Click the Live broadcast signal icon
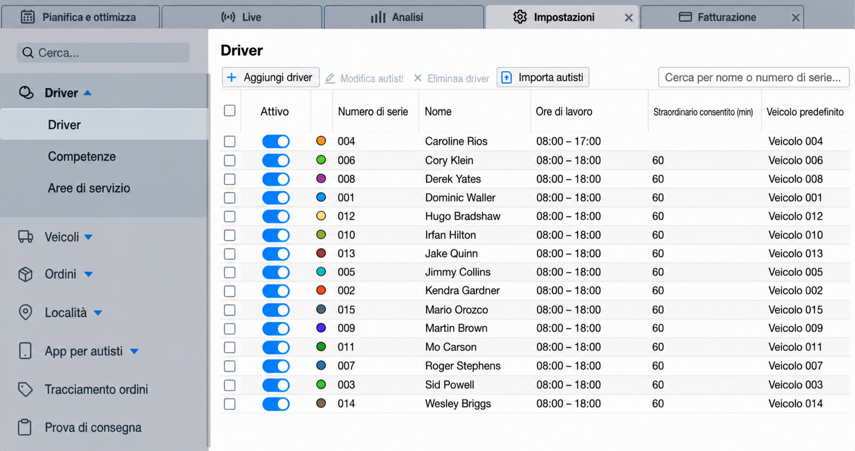 228,17
